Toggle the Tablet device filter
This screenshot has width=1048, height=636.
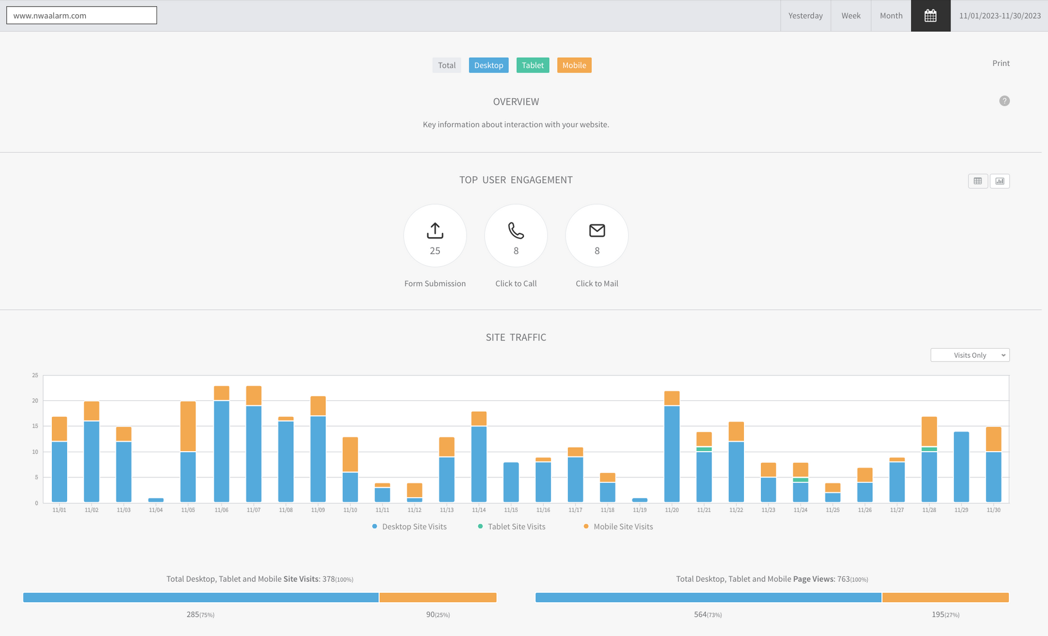[532, 65]
